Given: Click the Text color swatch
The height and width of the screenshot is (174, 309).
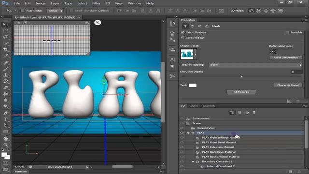Looking at the screenshot, I should 193,85.
